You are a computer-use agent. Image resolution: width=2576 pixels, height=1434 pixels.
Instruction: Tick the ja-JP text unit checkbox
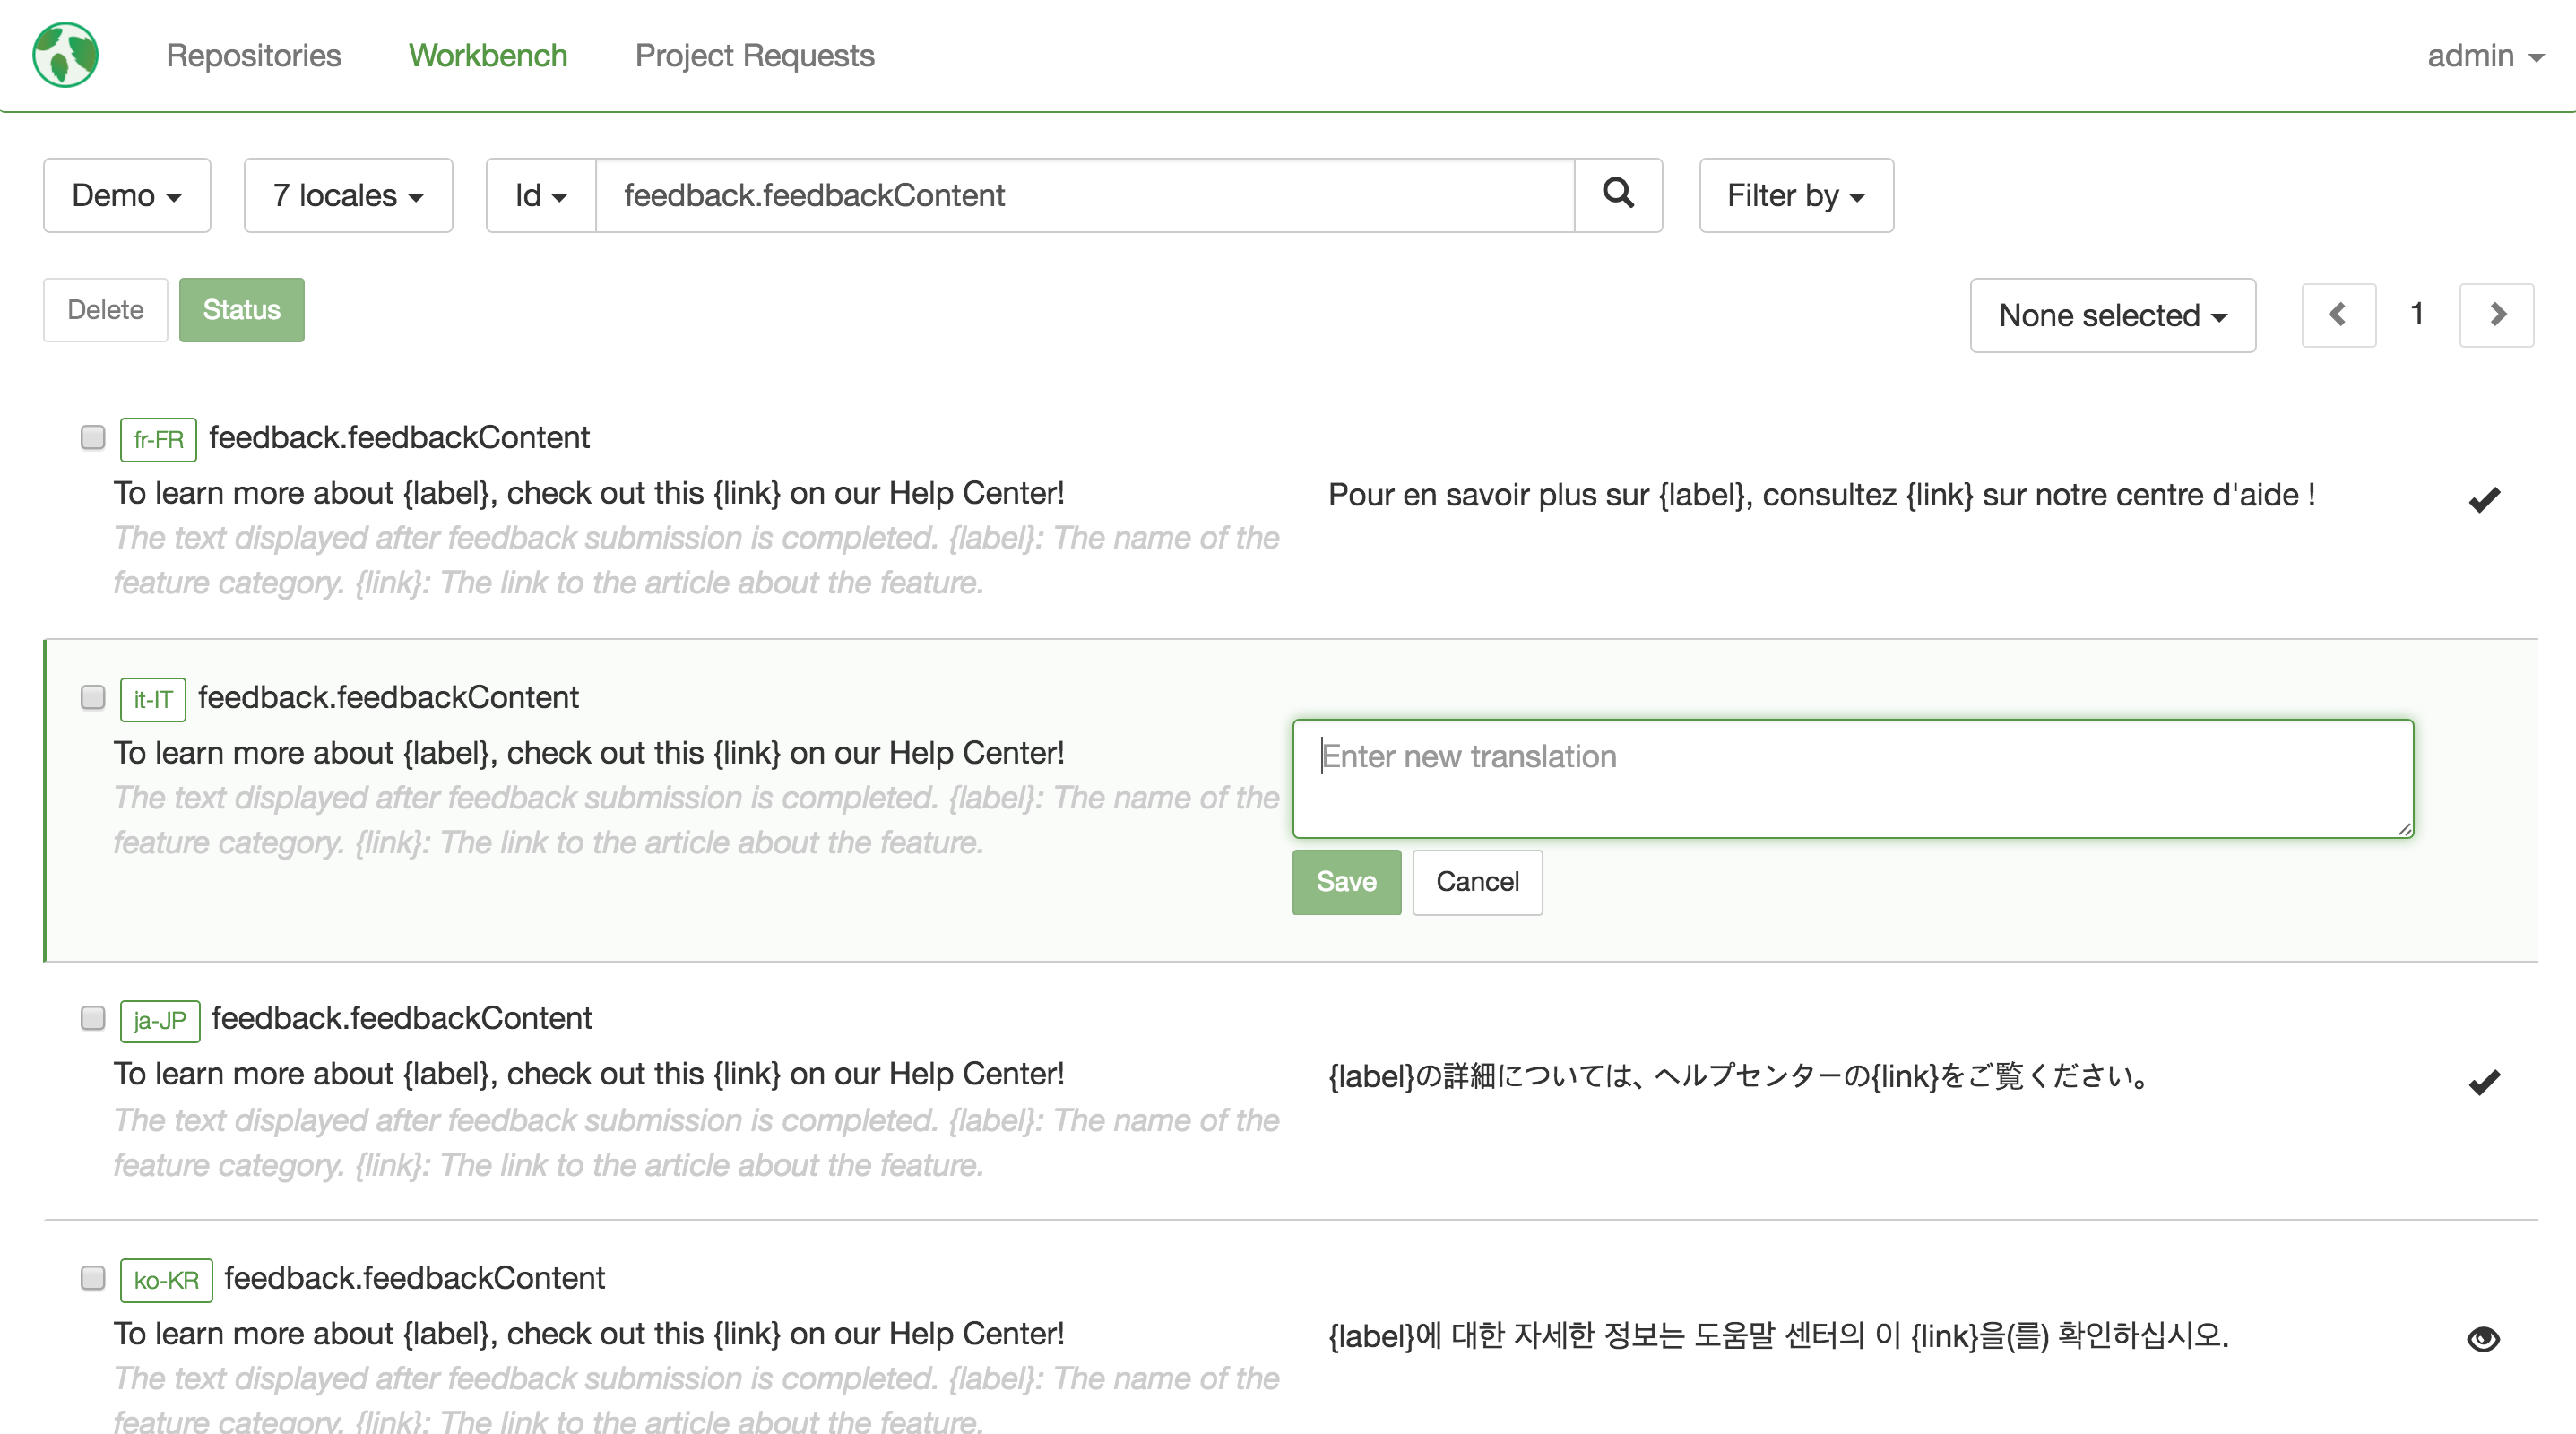tap(93, 1018)
